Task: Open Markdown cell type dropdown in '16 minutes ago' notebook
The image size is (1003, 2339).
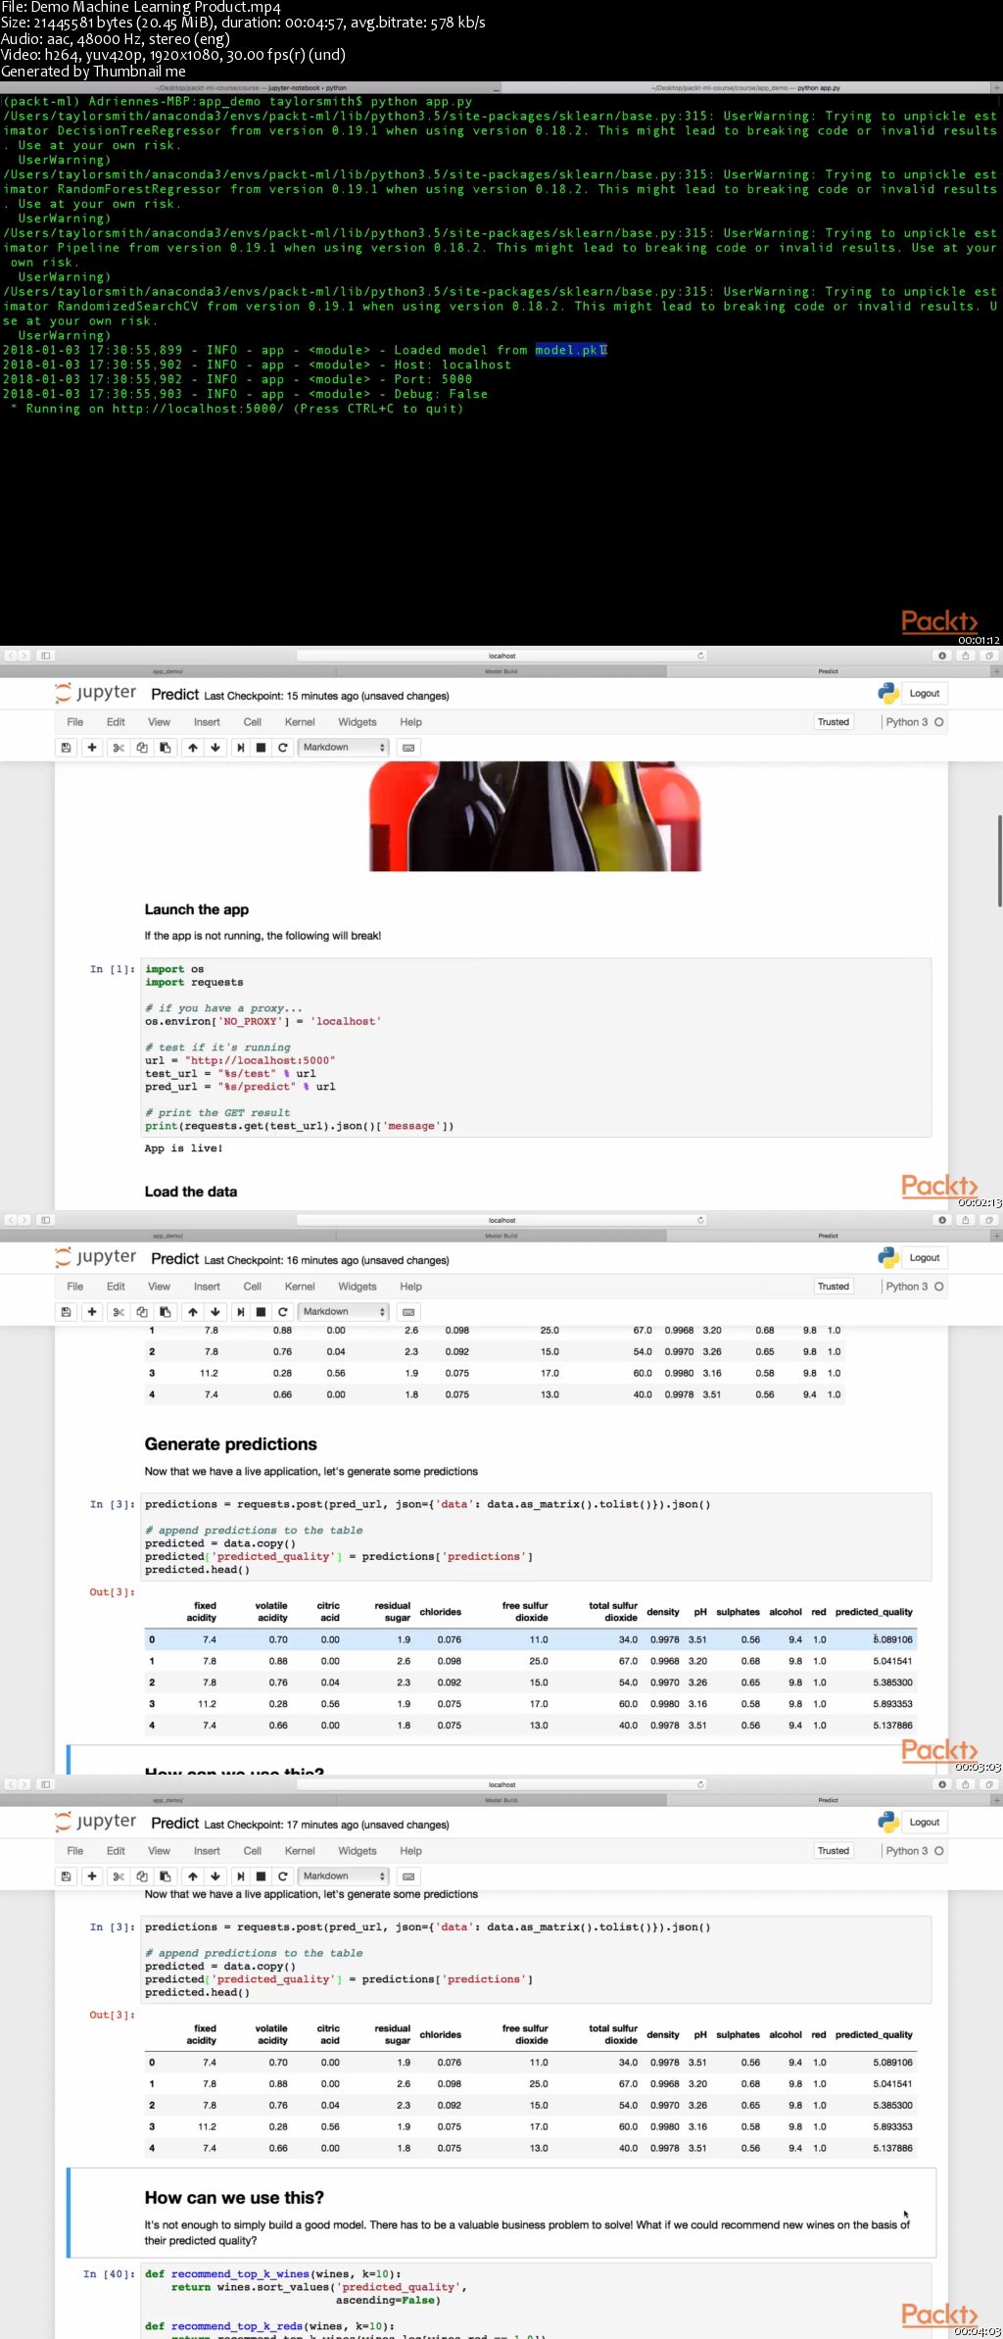Action: tap(343, 1312)
